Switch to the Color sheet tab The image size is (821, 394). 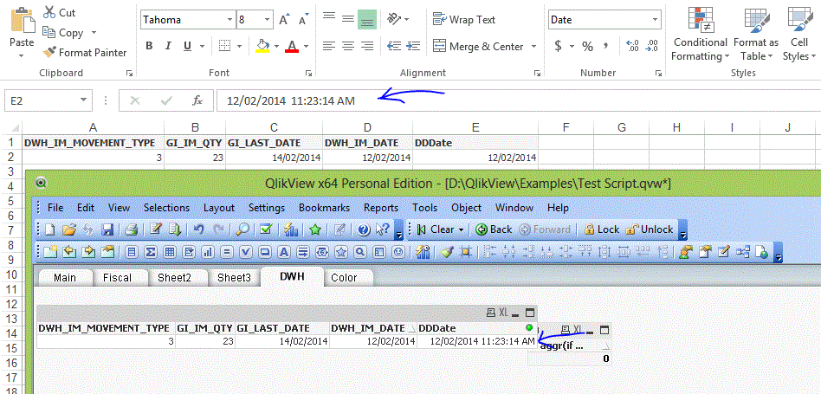[x=344, y=278]
